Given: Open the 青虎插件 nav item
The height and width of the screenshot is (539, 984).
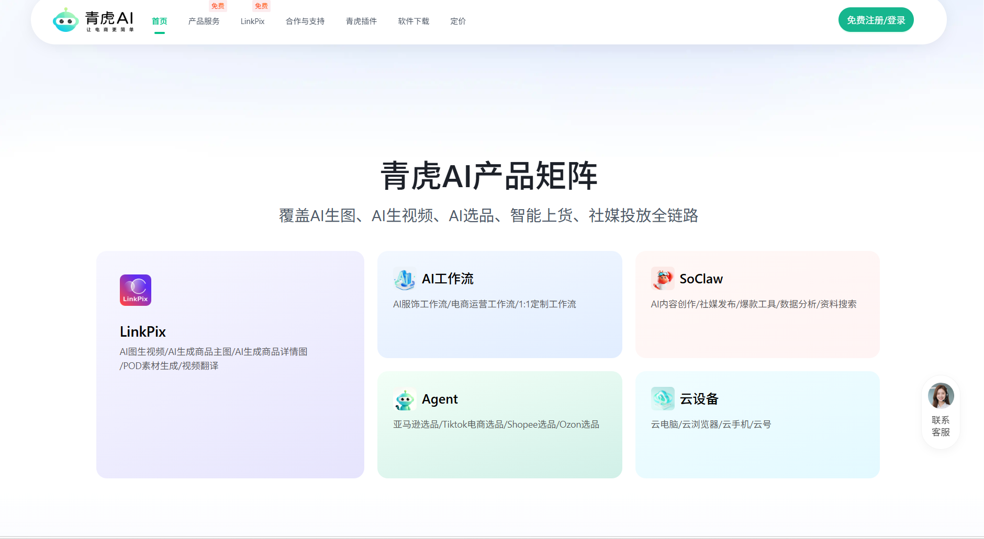Looking at the screenshot, I should [361, 21].
